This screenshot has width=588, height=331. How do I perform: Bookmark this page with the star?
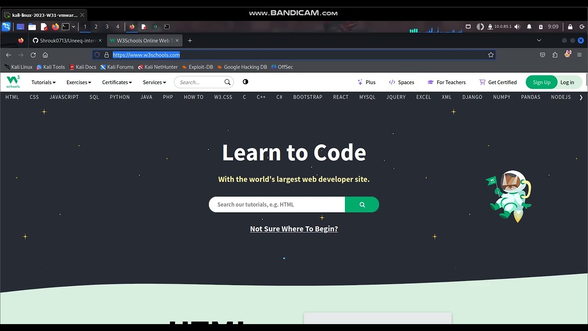(491, 55)
